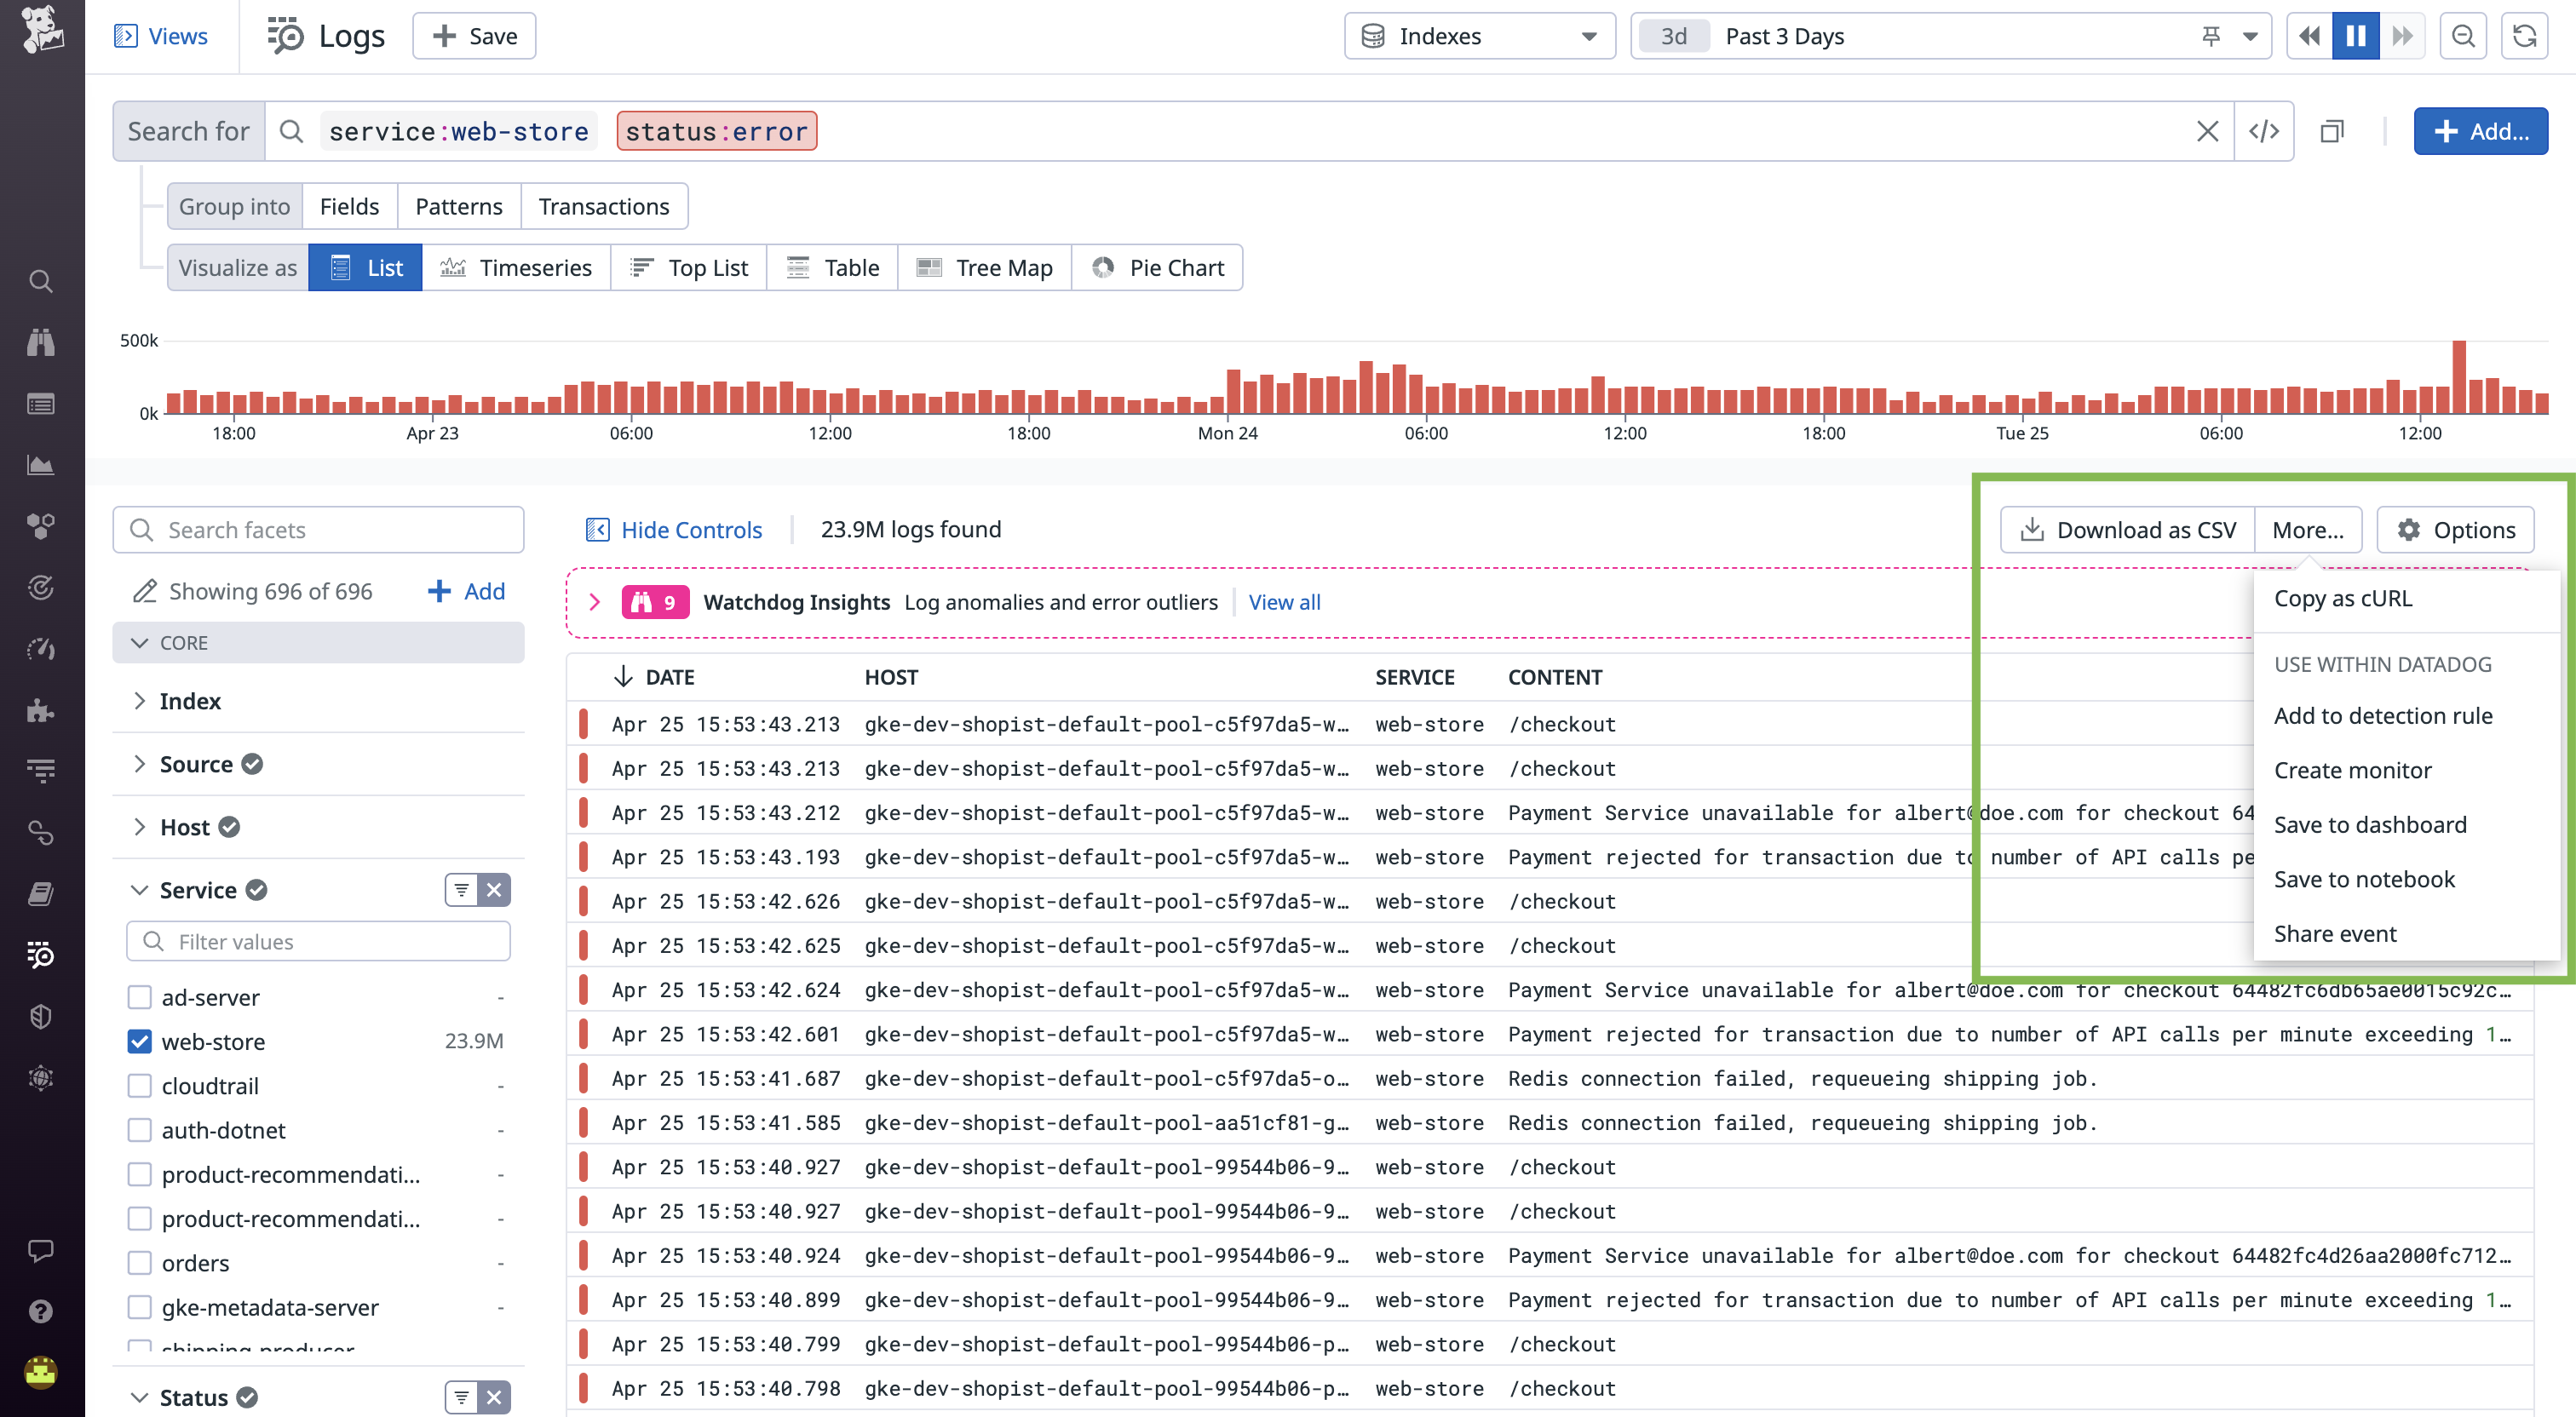Open the code view of search query
Viewport: 2576px width, 1417px height.
pyautogui.click(x=2263, y=131)
